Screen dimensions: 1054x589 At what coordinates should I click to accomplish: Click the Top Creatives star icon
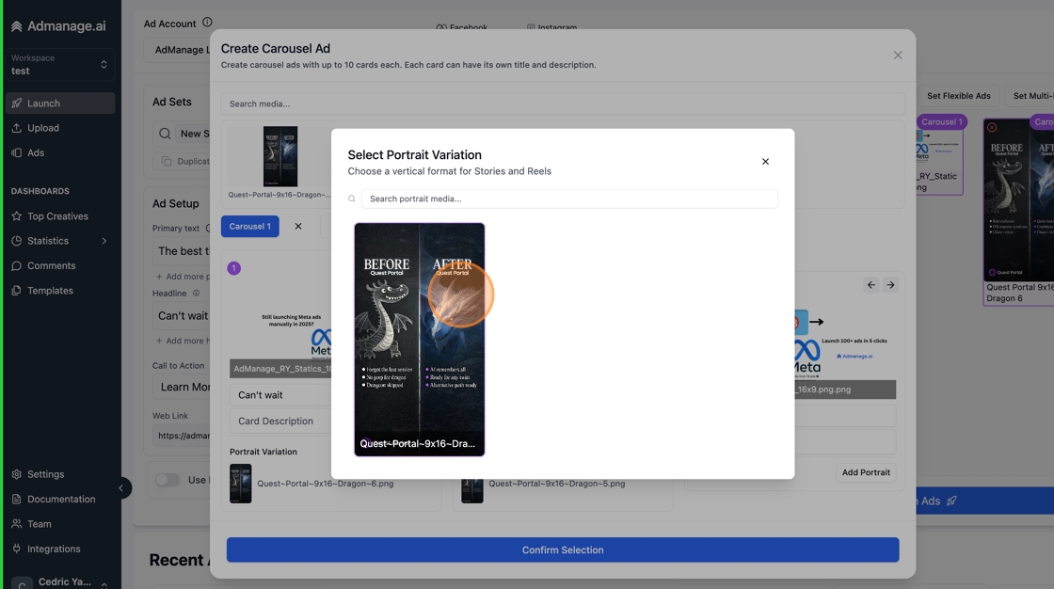click(x=17, y=215)
